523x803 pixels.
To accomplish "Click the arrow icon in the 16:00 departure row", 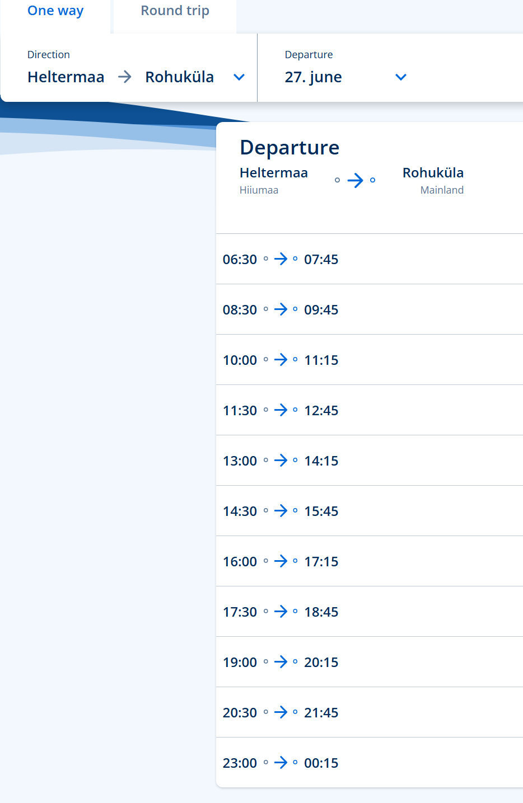I will (281, 561).
